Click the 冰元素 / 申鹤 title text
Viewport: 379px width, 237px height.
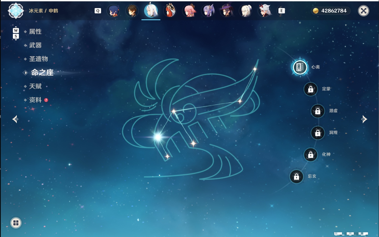43,11
